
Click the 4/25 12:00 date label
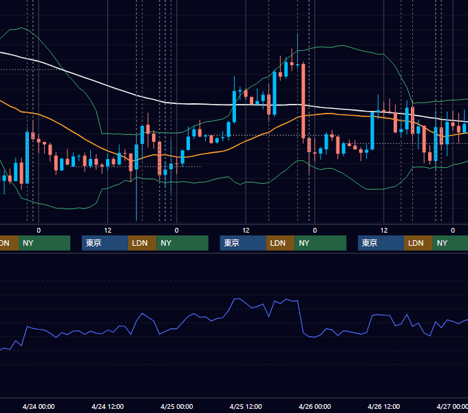[x=246, y=406]
